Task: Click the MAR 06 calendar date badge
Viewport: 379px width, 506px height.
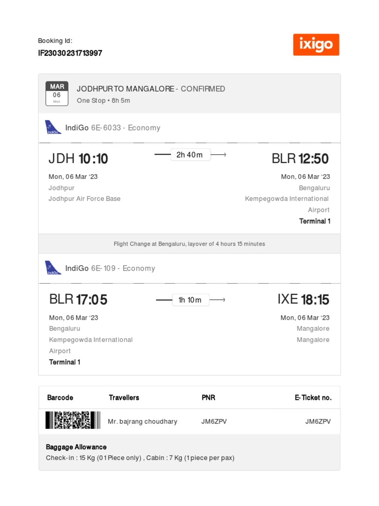Action: (x=57, y=93)
